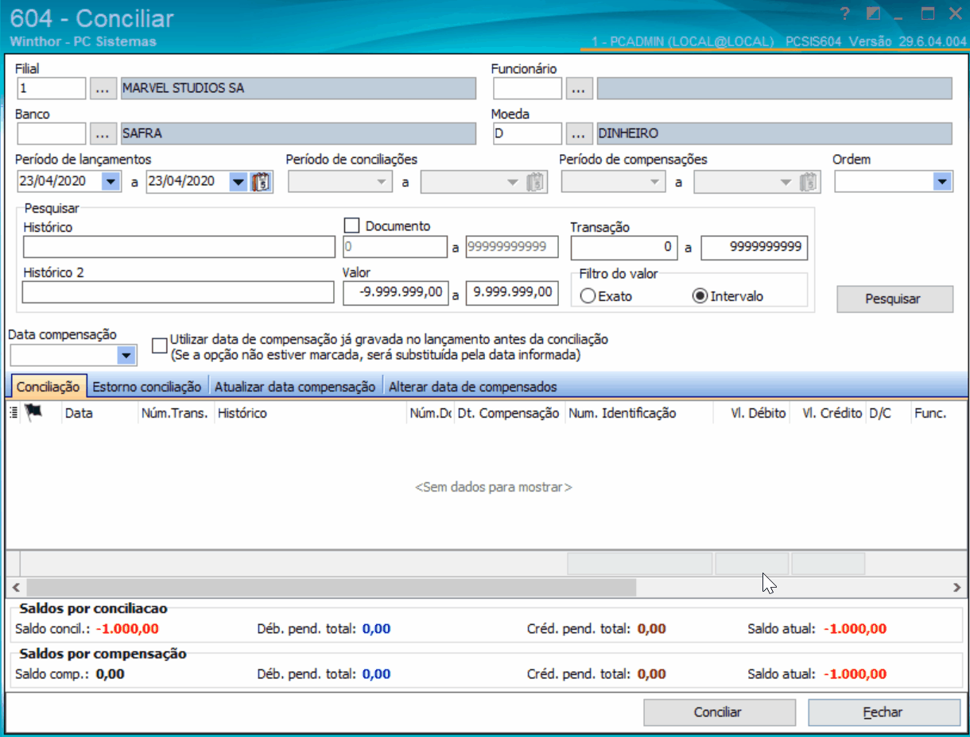The height and width of the screenshot is (737, 970).
Task: Sort by Vl. Débito column header
Action: (x=751, y=413)
